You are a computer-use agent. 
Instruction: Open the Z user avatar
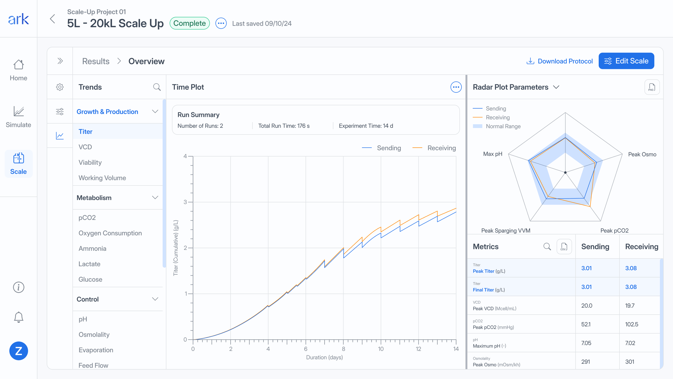pos(19,351)
